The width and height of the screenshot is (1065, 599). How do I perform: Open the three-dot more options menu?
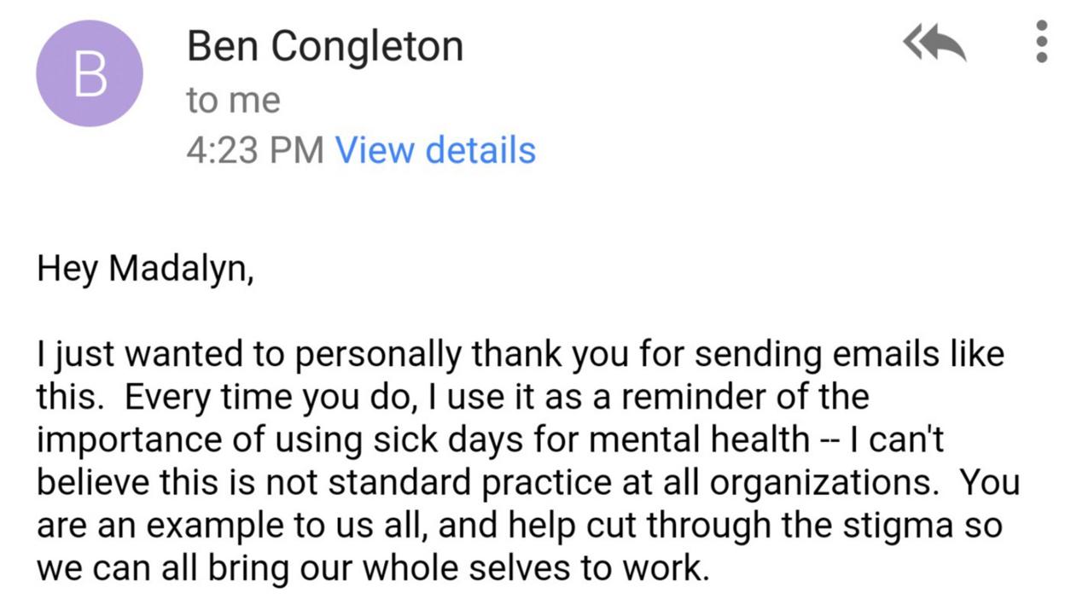(x=1041, y=42)
